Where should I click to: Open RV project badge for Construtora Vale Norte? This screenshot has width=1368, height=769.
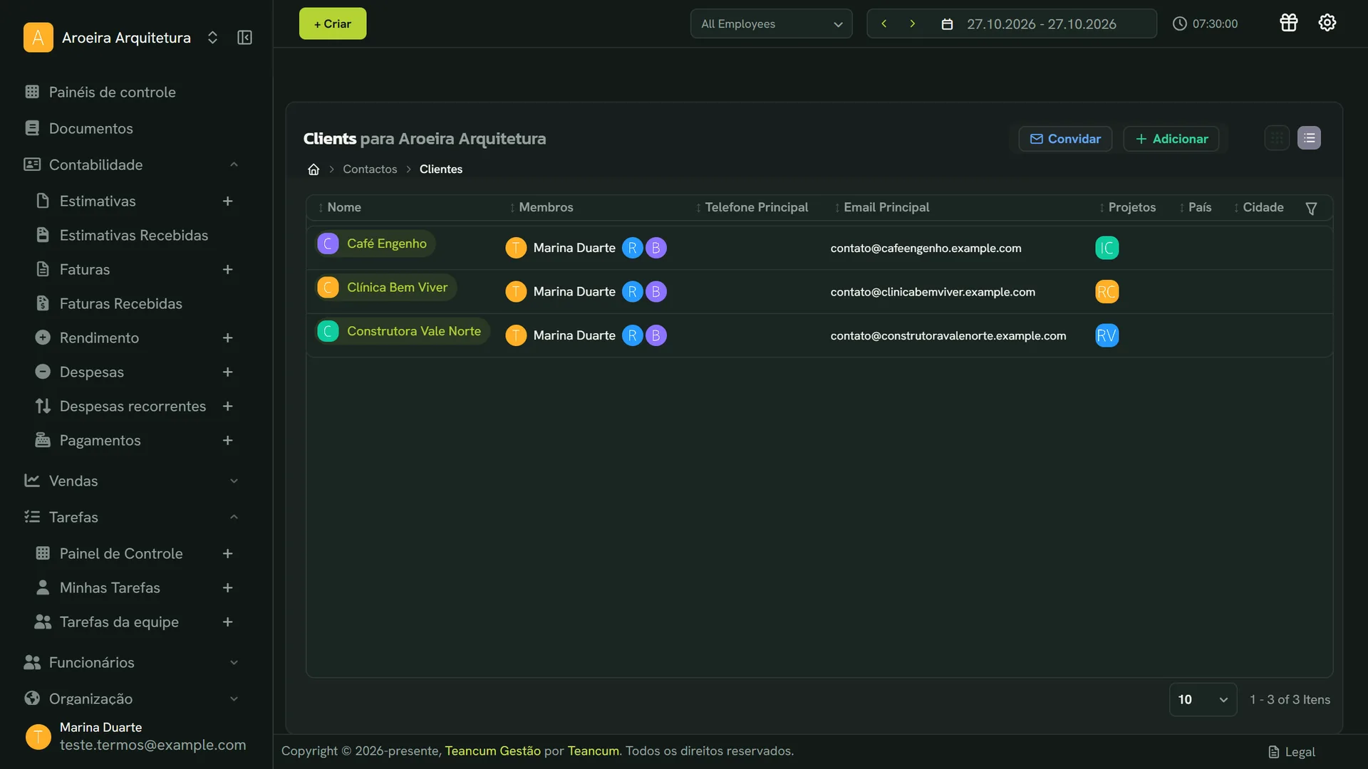(x=1107, y=335)
